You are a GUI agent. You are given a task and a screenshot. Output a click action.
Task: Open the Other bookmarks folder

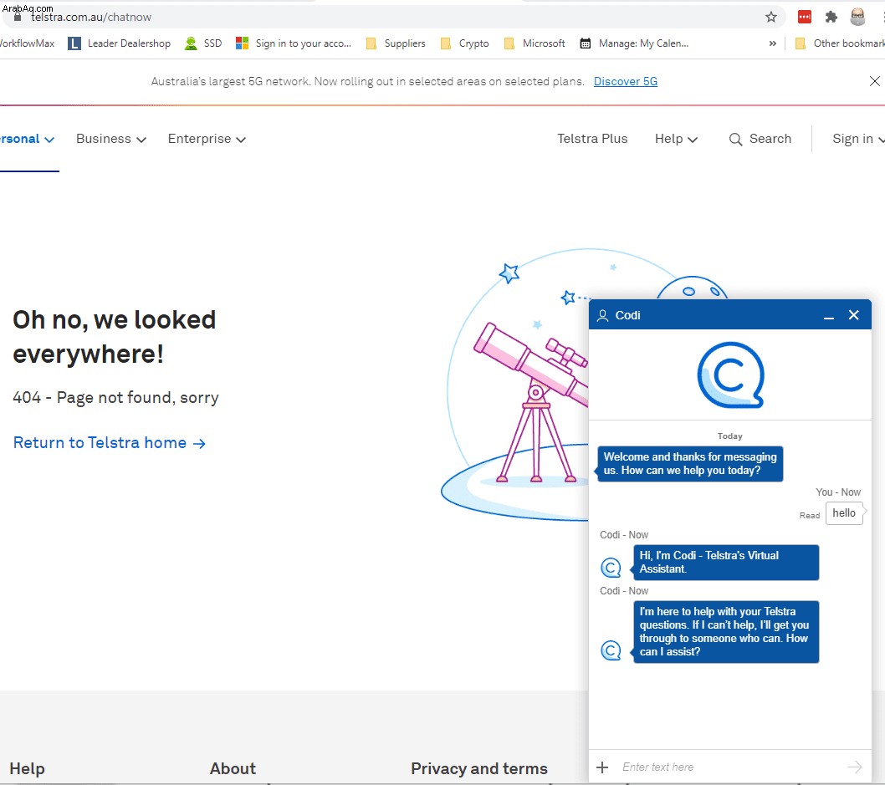click(x=839, y=43)
